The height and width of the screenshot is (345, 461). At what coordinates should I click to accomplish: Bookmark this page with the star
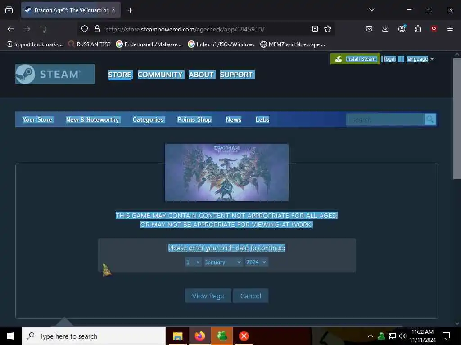coord(328,29)
